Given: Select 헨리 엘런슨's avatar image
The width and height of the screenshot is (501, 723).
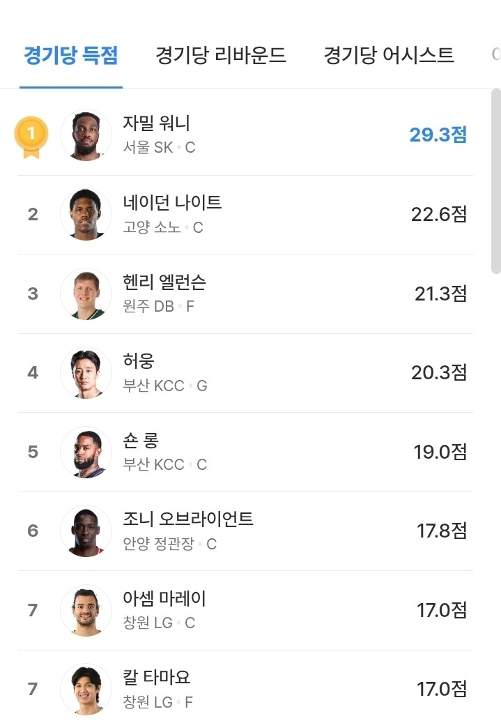Looking at the screenshot, I should coord(86,294).
